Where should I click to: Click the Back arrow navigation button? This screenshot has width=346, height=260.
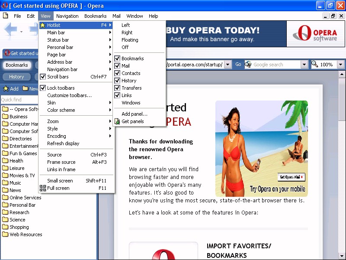click(x=11, y=29)
